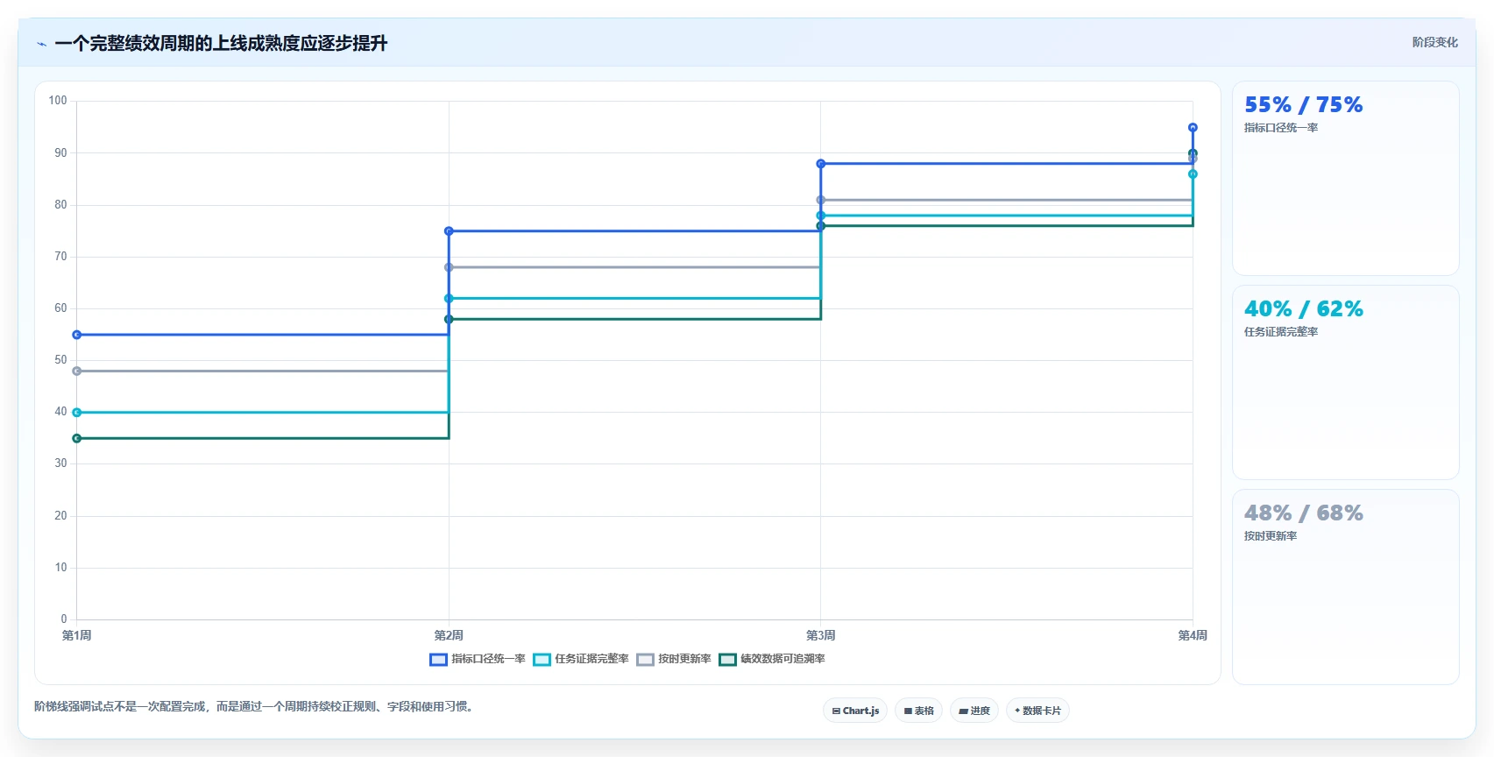This screenshot has width=1494, height=757.
Task: Click the lightning icon beside the title
Action: point(41,44)
